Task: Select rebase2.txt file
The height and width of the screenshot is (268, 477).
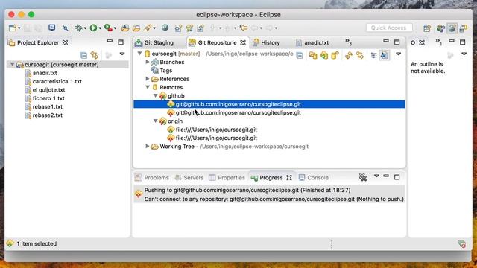Action: click(48, 115)
